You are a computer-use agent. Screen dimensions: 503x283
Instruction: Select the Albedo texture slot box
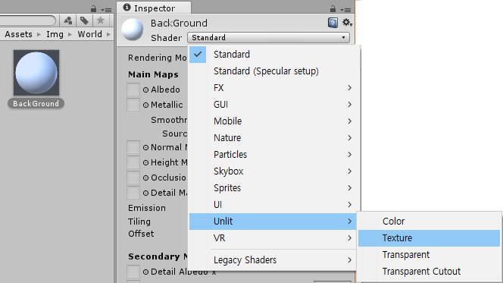(x=133, y=90)
